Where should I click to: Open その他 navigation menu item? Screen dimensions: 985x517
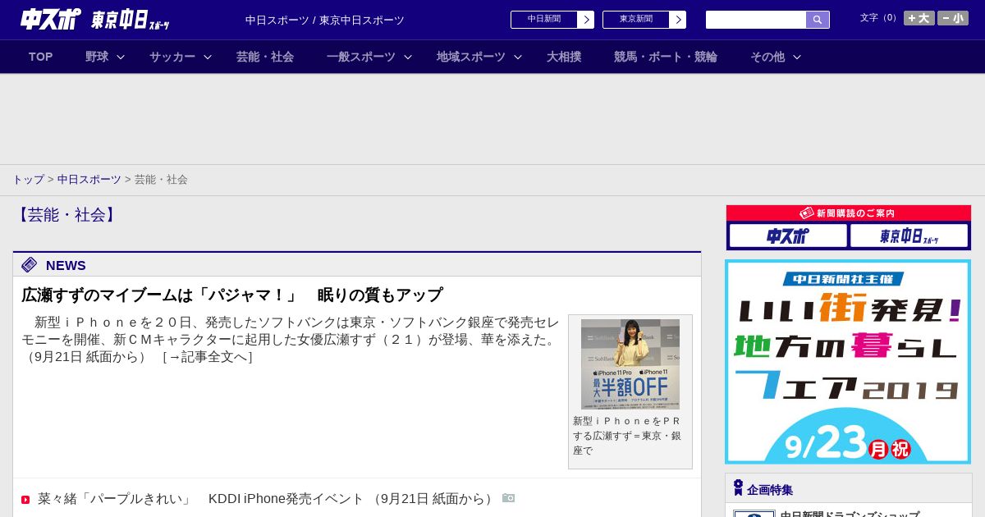[x=767, y=57]
